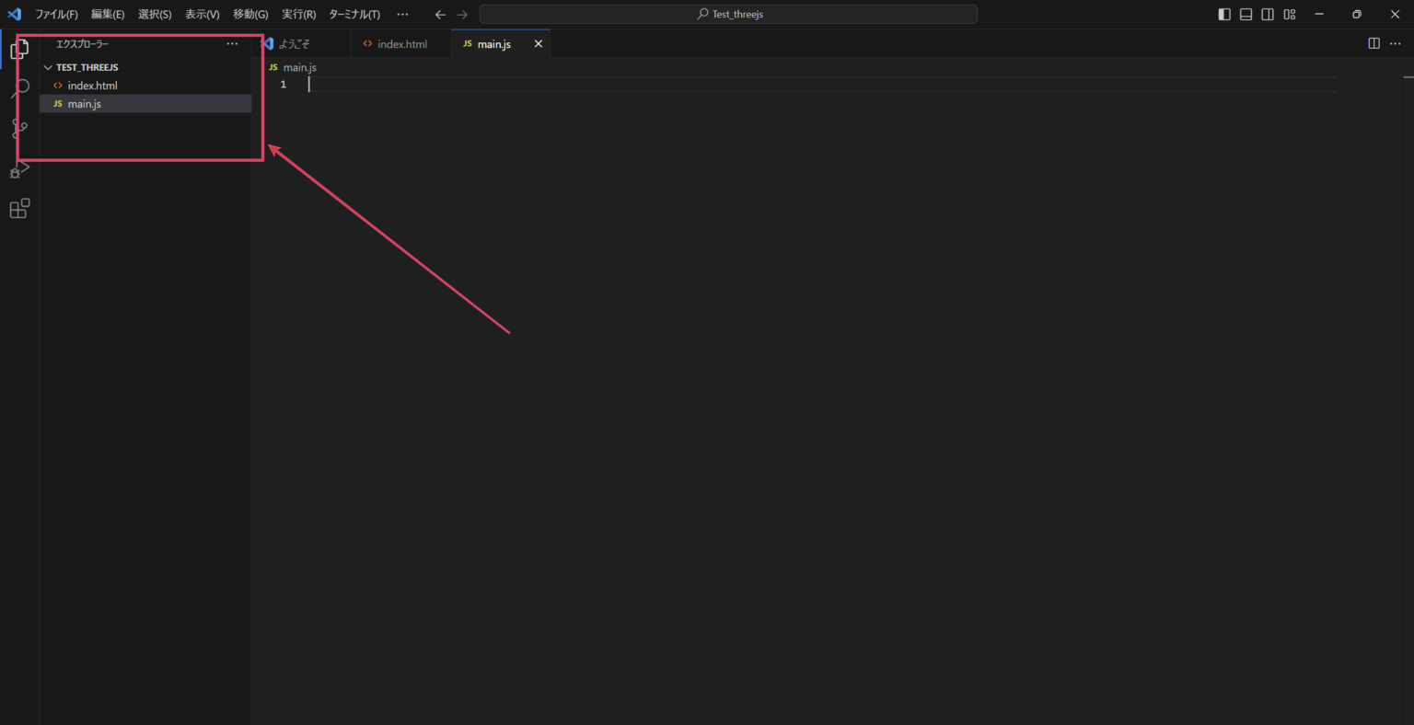Close the main.js editor tab

[x=539, y=44]
